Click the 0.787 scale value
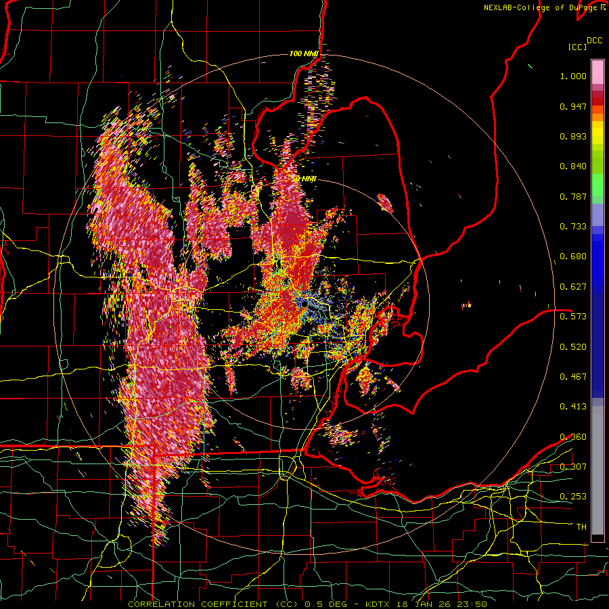Viewport: 609px width, 609px height. coord(573,196)
